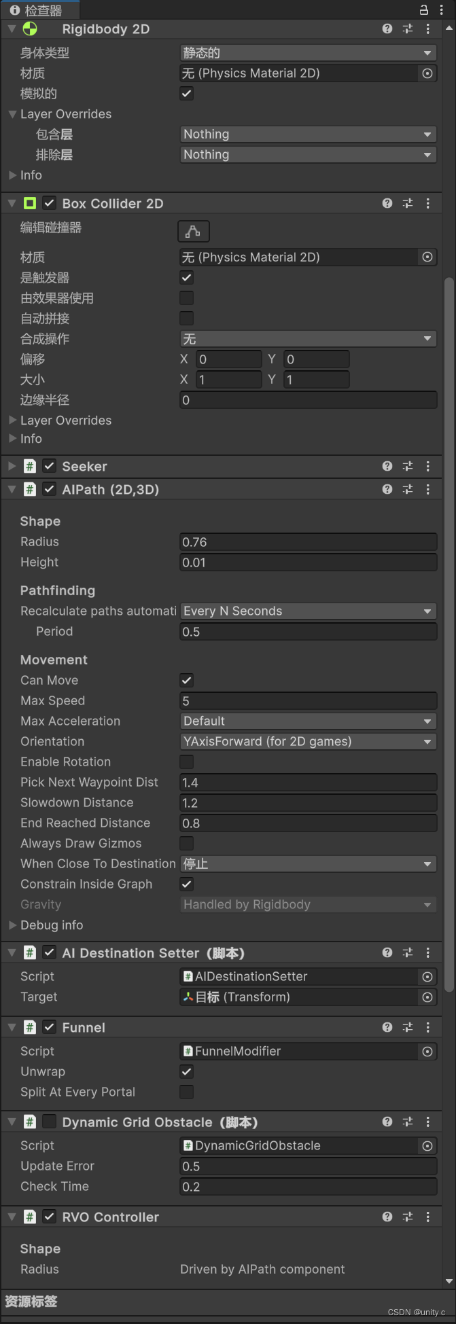456x1324 pixels.
Task: Expand the Seeker component
Action: point(12,466)
